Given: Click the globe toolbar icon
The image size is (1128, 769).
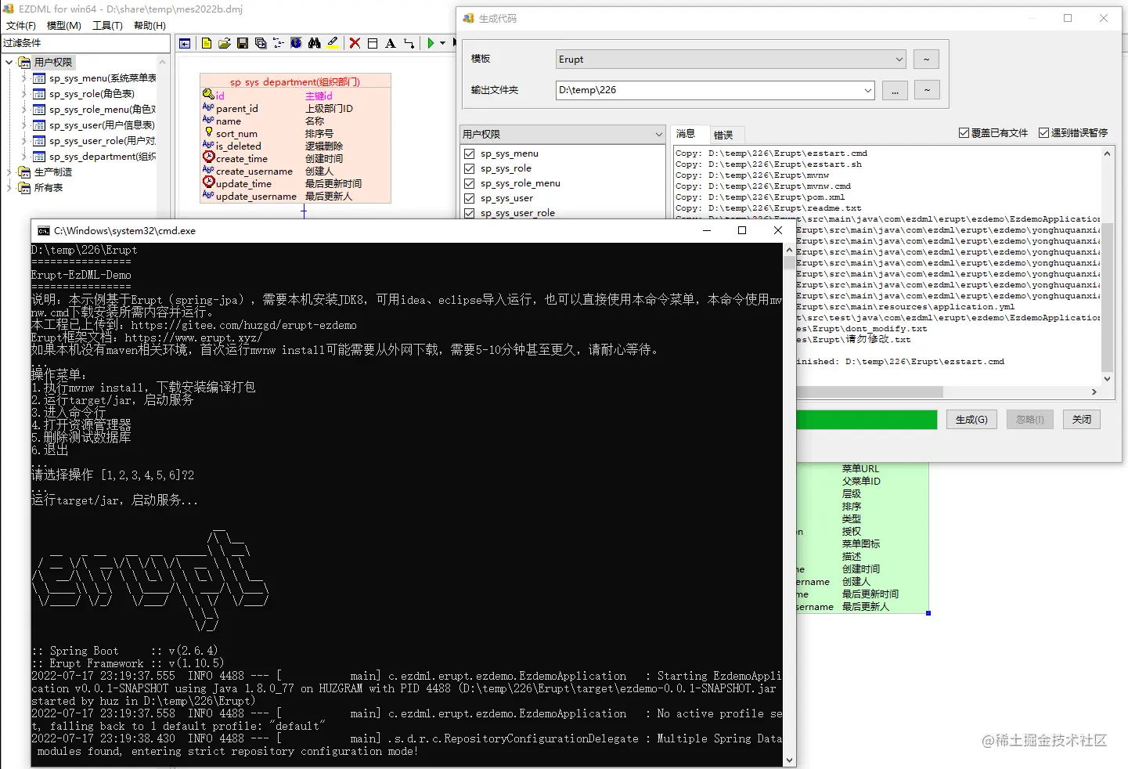Looking at the screenshot, I should click(297, 43).
